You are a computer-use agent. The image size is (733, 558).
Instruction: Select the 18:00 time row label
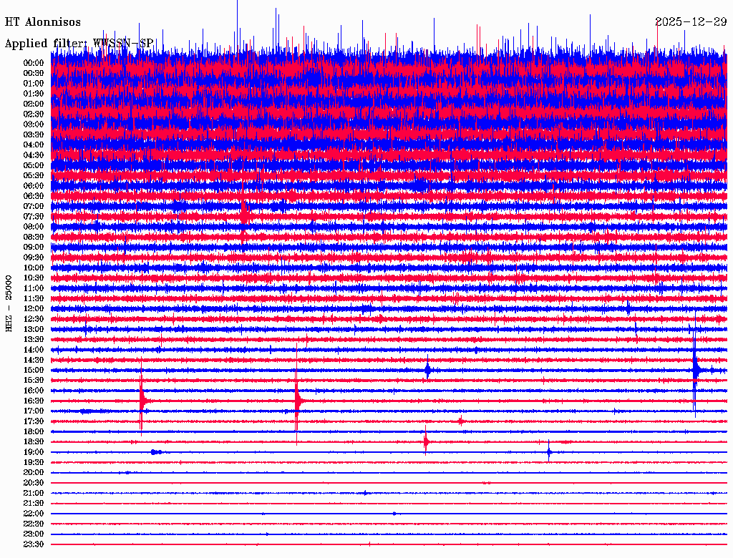(34, 432)
